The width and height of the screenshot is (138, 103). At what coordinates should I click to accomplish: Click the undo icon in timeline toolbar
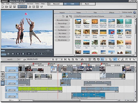click(53, 59)
